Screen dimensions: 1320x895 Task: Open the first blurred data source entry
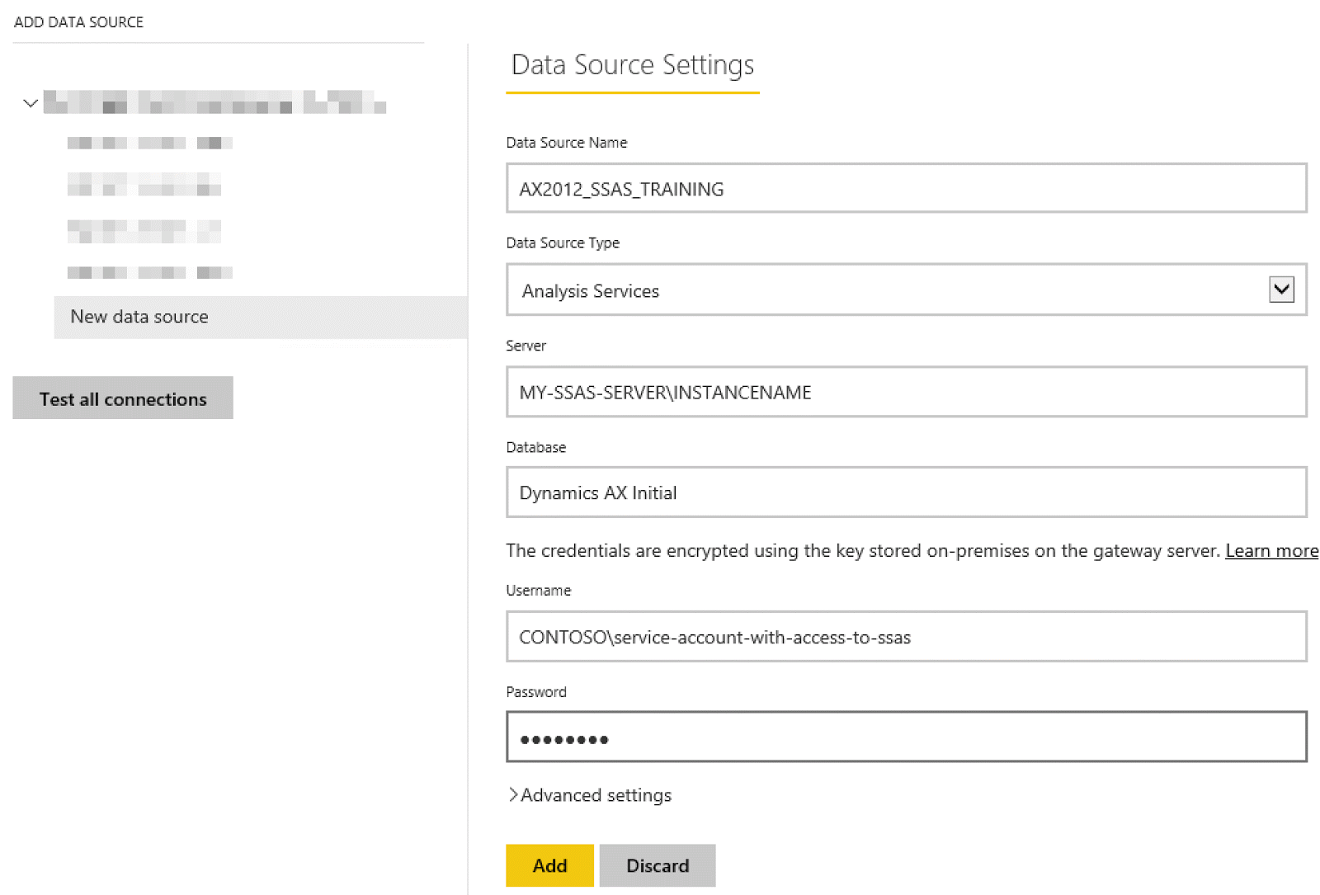click(x=149, y=143)
